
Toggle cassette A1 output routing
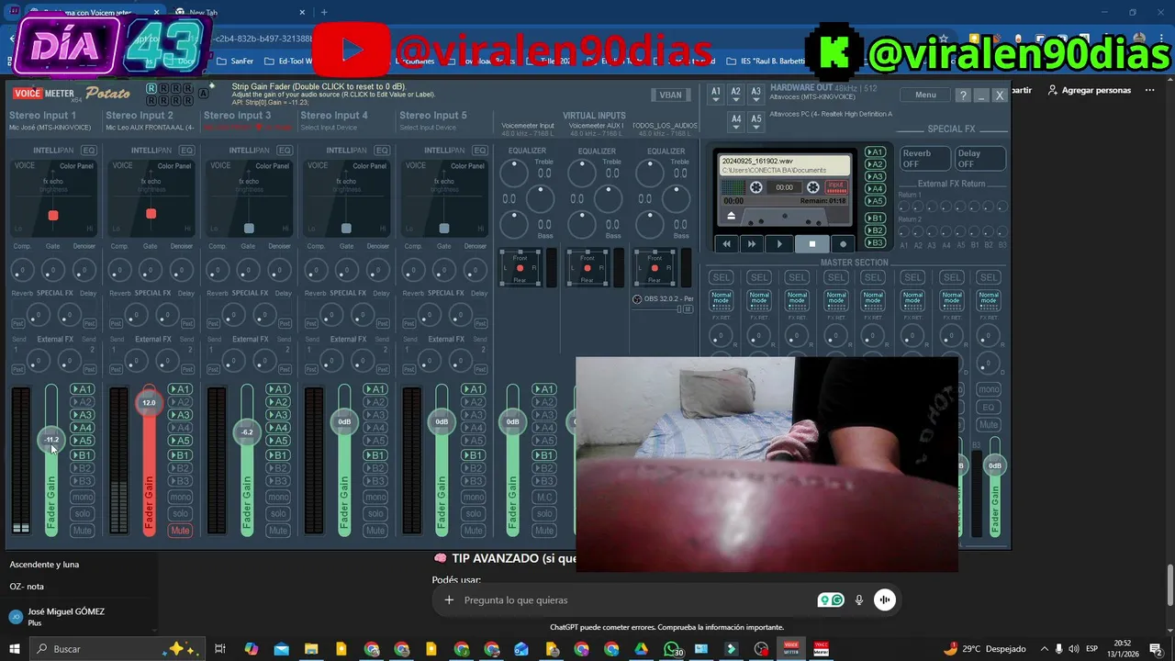point(876,152)
